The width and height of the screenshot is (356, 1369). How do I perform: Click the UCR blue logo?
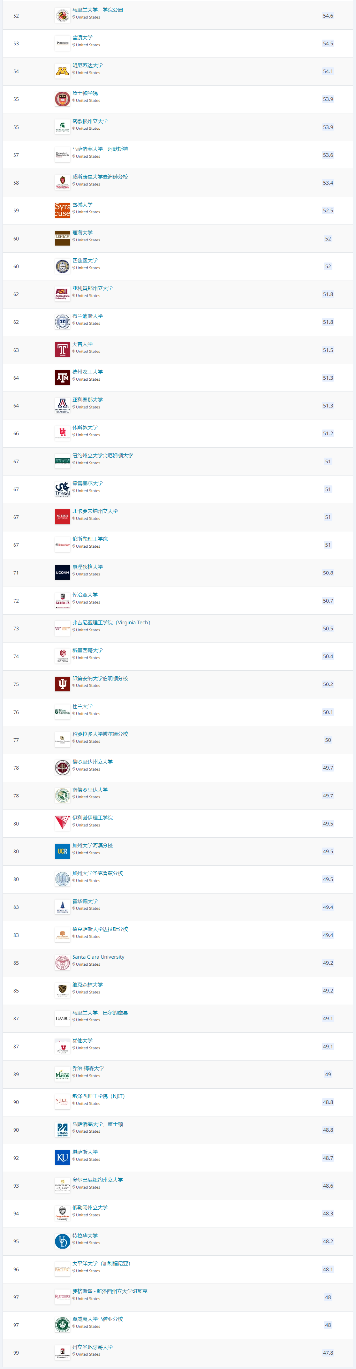pos(62,851)
